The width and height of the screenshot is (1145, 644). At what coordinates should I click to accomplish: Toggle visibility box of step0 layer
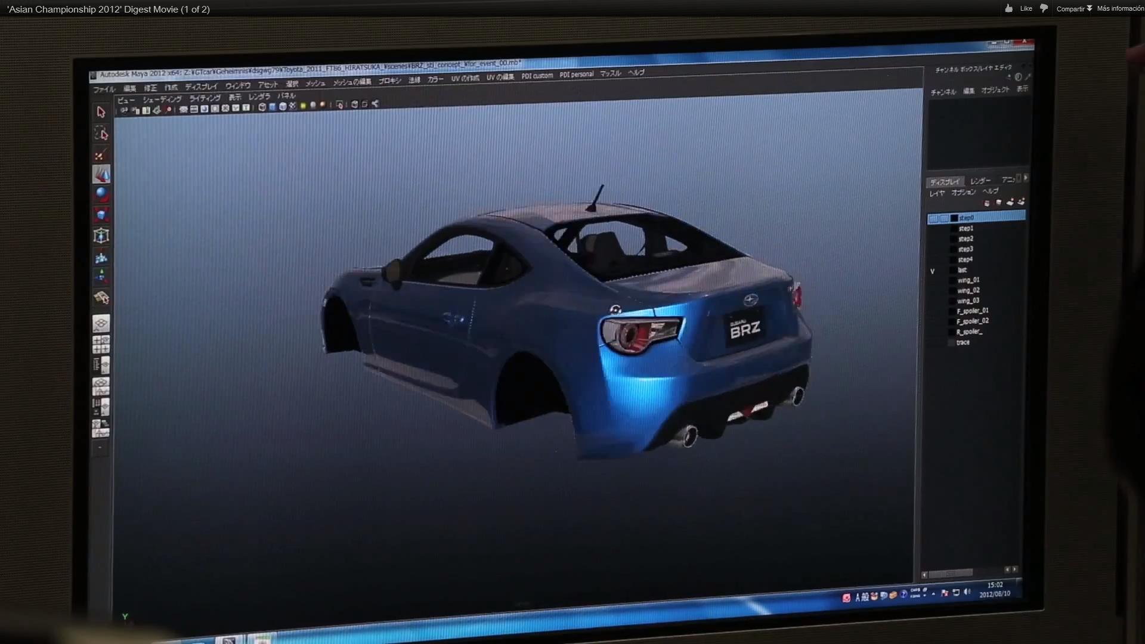pos(933,219)
